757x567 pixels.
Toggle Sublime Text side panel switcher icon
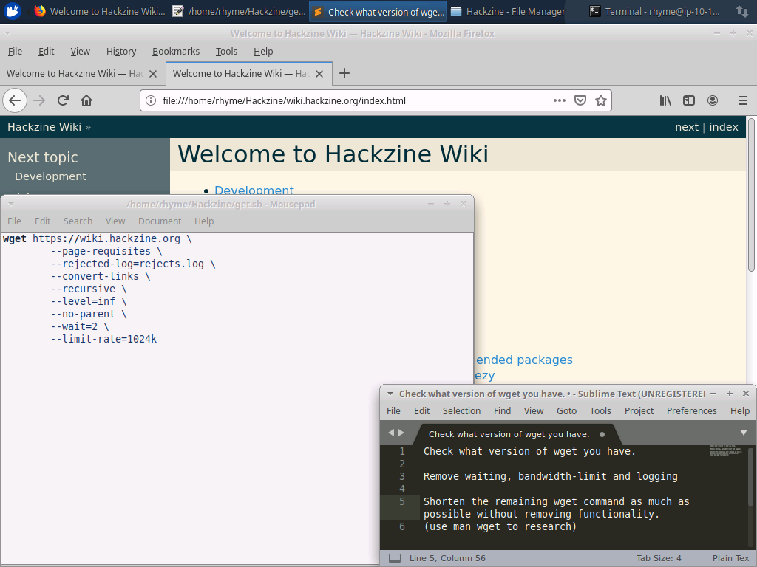395,558
